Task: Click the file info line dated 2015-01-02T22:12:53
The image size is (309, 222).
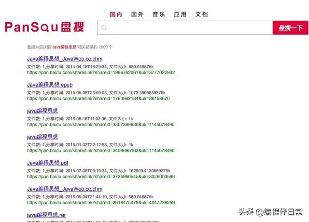Action: click(x=80, y=145)
